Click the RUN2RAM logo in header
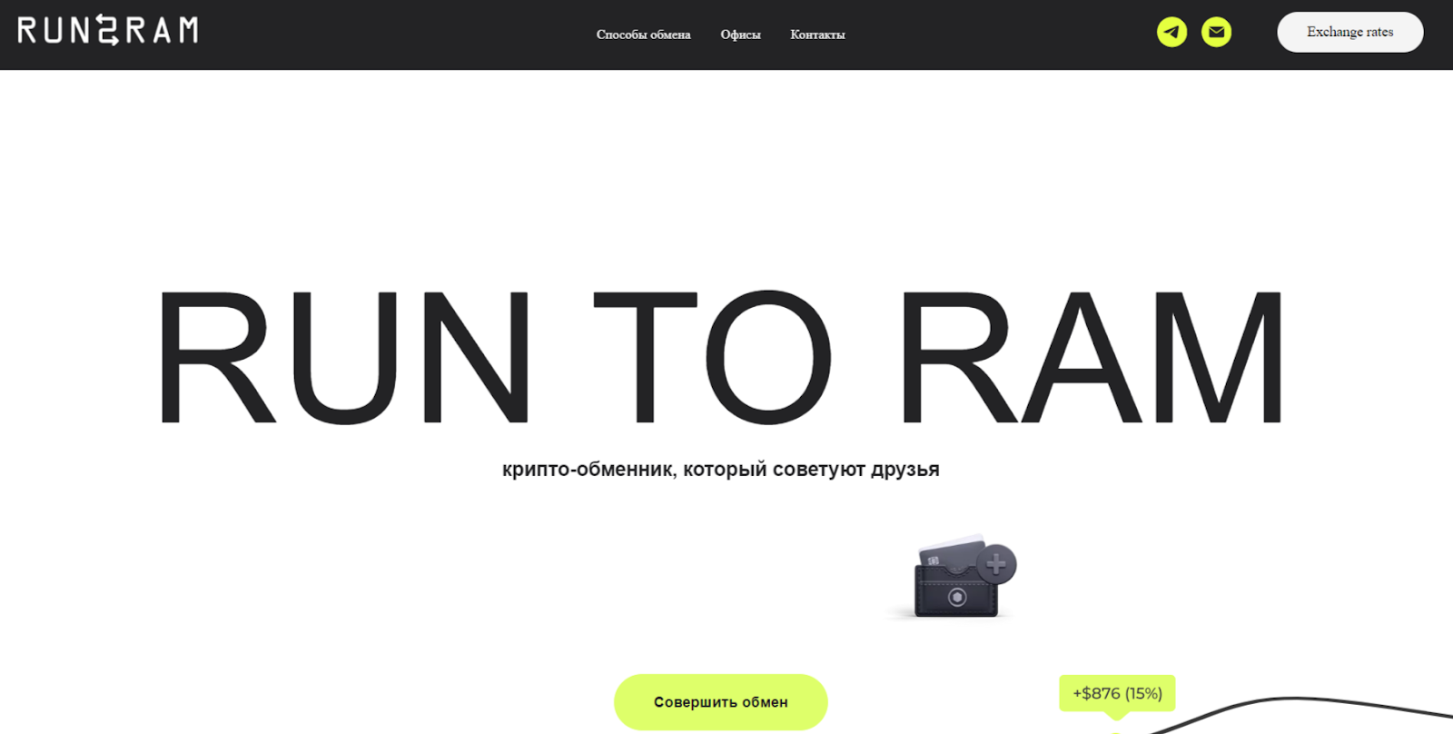The width and height of the screenshot is (1453, 734). pos(108,30)
